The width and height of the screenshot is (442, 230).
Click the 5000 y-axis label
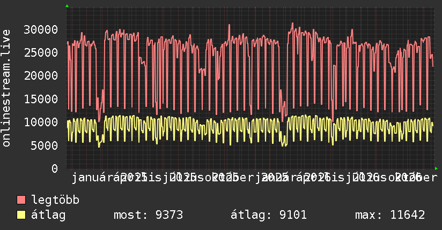pyautogui.click(x=45, y=145)
